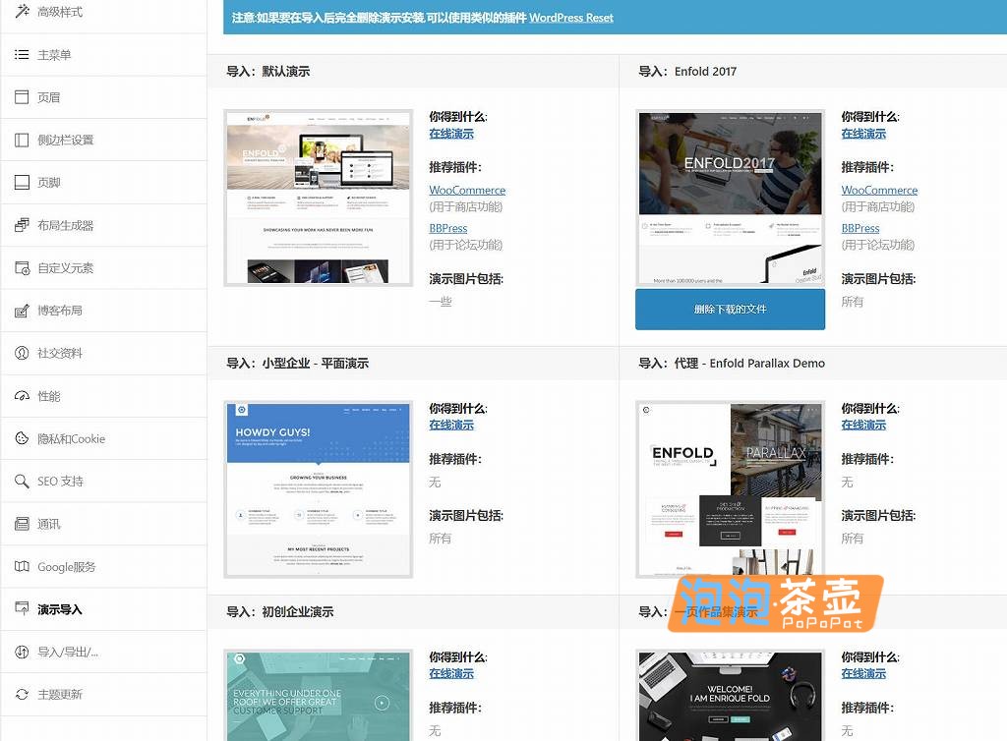Click the 性能 (Performance) sidebar icon
The width and height of the screenshot is (1007, 741).
pos(24,395)
